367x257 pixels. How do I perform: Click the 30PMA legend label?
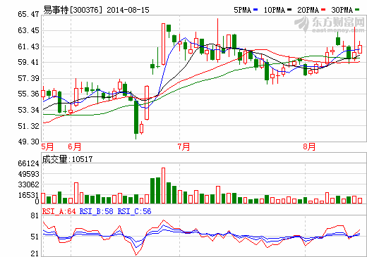pos(342,10)
